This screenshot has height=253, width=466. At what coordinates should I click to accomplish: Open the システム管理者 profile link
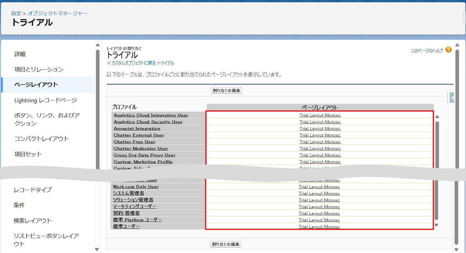(x=128, y=193)
